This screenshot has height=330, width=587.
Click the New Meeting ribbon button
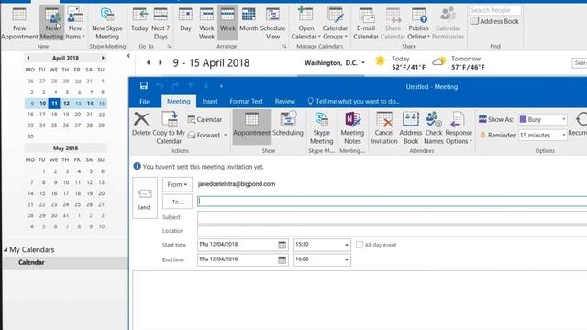(51, 23)
